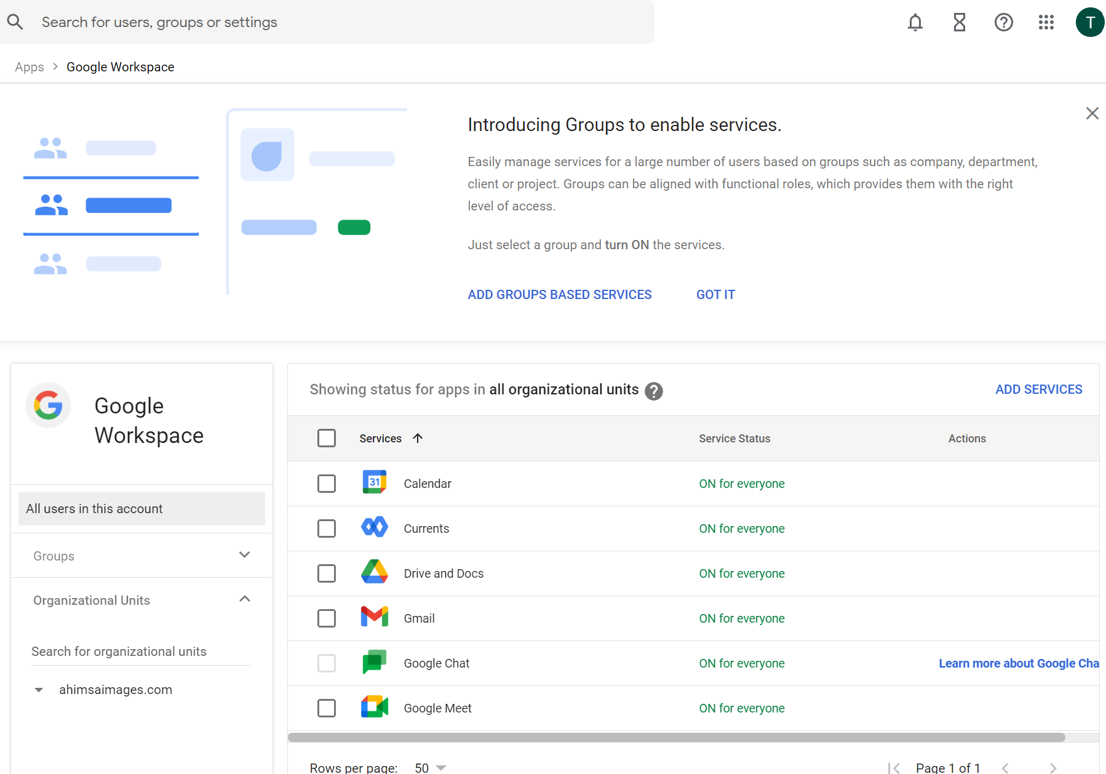
Task: Click ADD GROUPS BASED SERVICES
Action: [560, 295]
